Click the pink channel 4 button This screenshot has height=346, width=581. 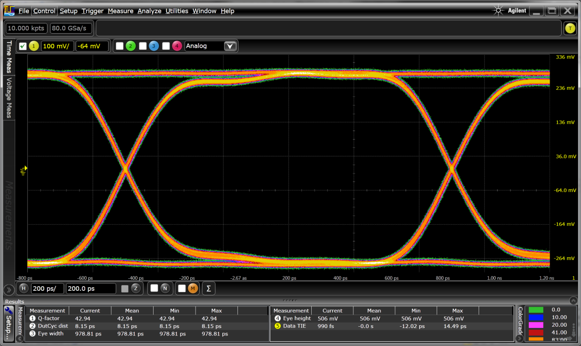point(177,46)
